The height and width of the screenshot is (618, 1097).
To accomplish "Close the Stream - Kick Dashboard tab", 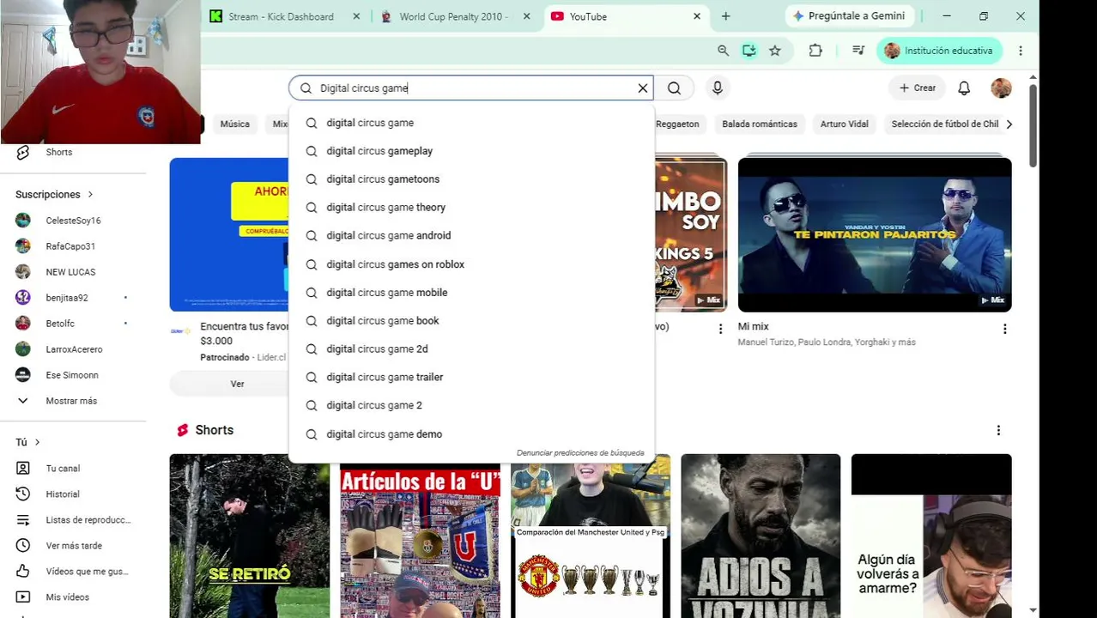I will coord(356,16).
